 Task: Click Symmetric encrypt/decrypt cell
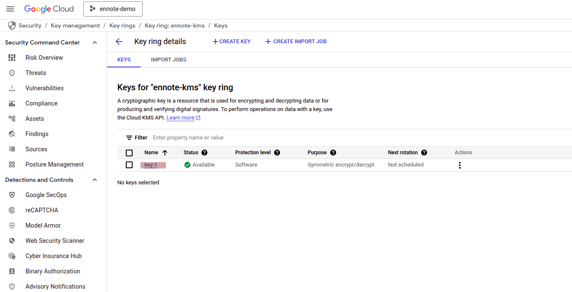pos(341,165)
